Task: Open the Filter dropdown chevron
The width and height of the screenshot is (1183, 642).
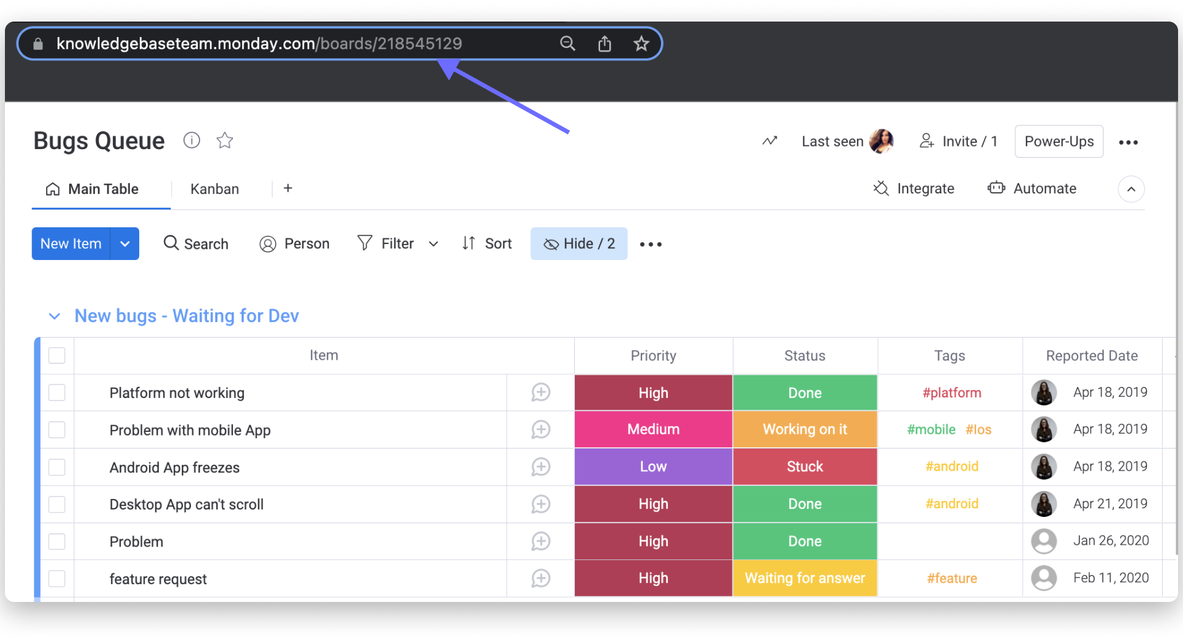Action: click(433, 244)
